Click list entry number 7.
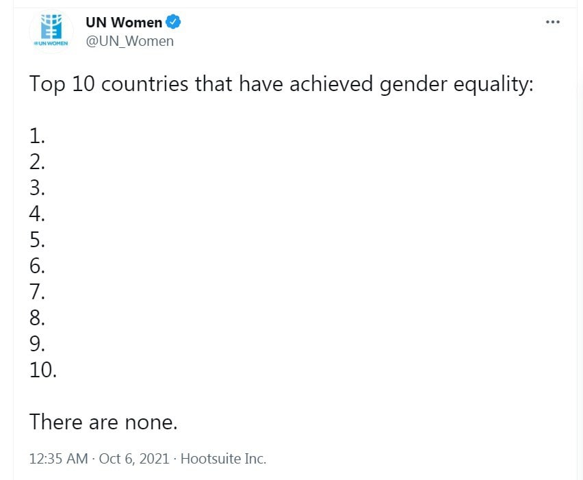 pos(37,292)
